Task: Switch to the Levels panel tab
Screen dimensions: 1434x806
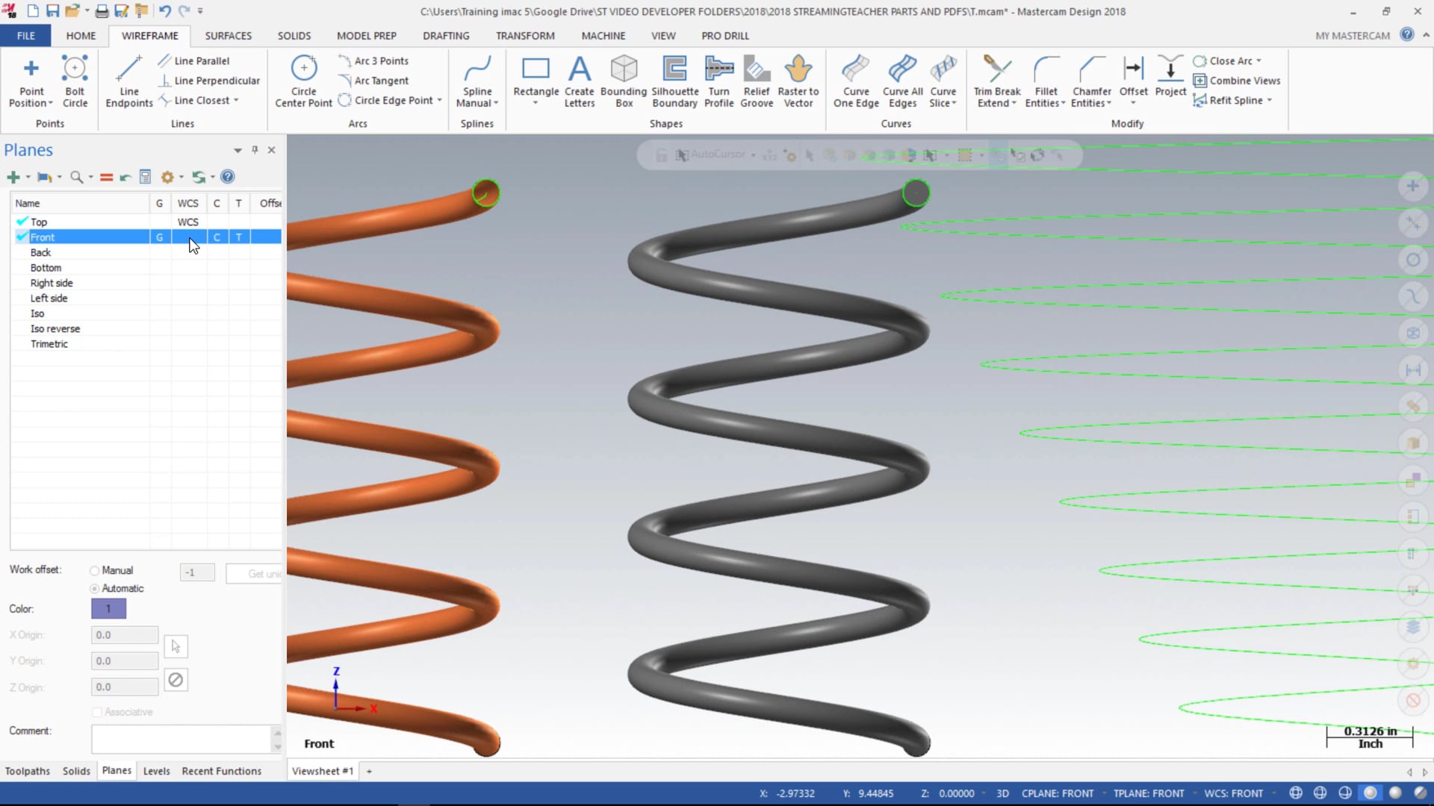Action: click(156, 771)
